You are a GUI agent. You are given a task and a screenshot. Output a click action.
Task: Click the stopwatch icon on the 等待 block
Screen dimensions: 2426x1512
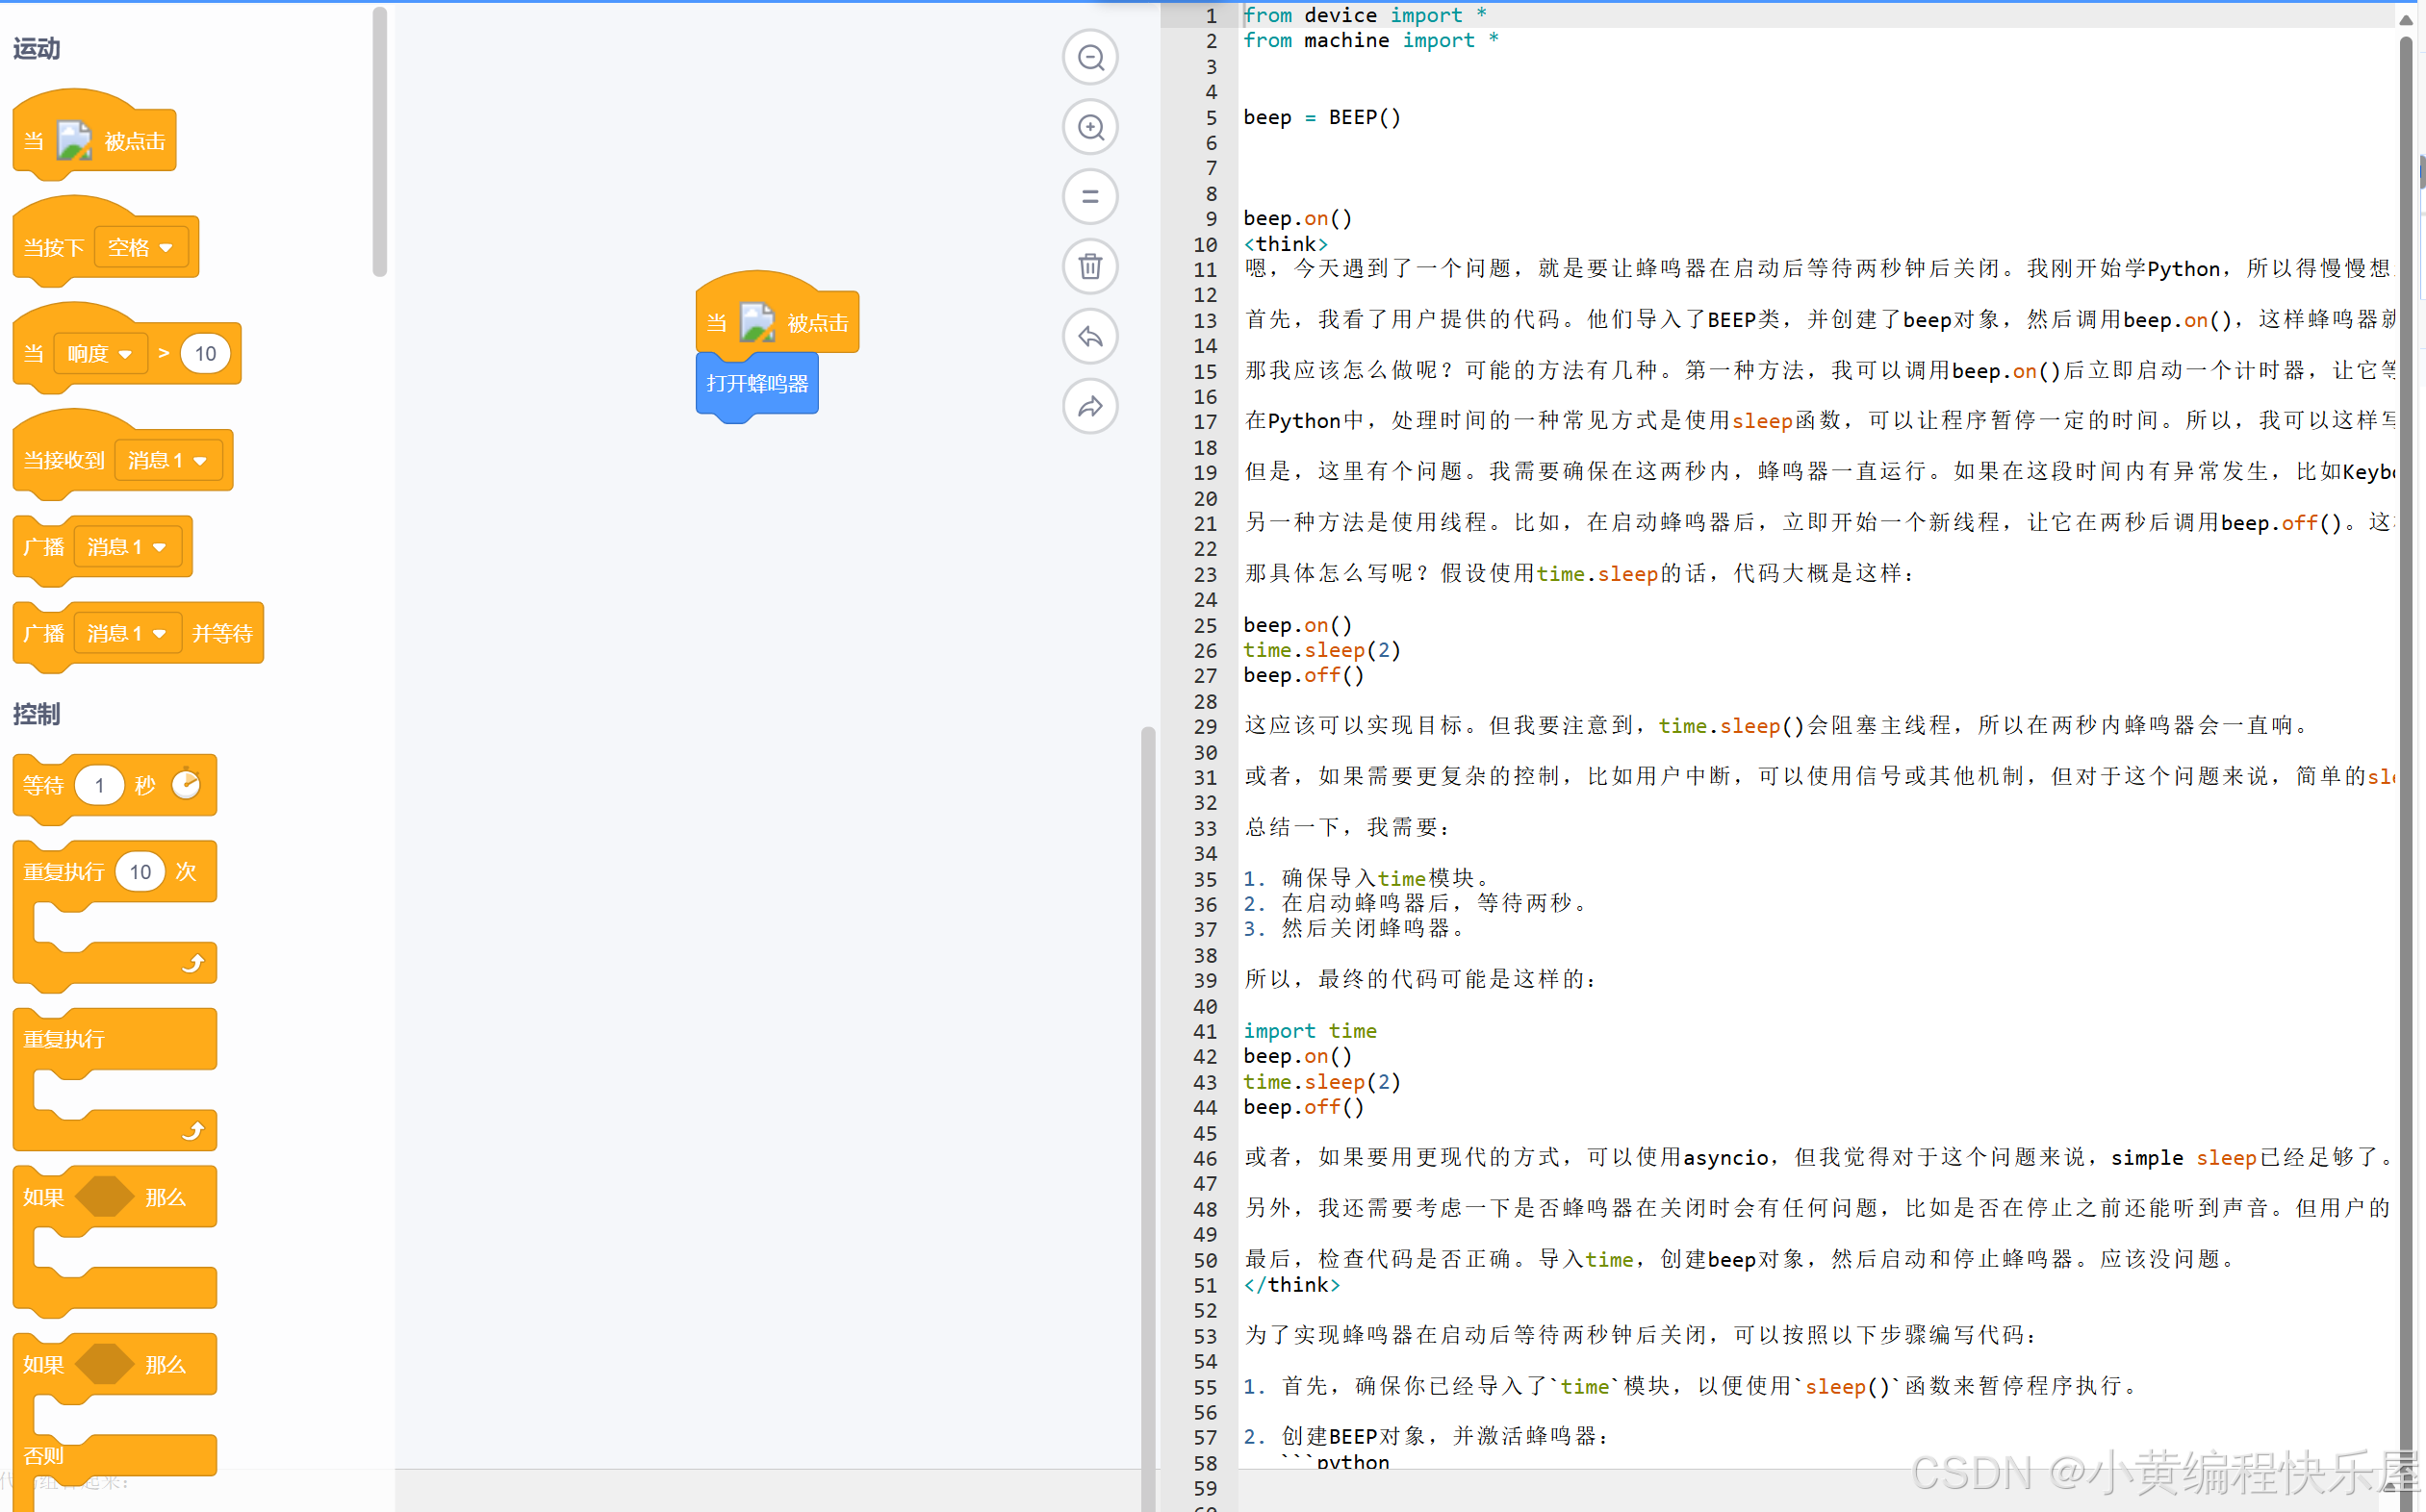coord(187,784)
